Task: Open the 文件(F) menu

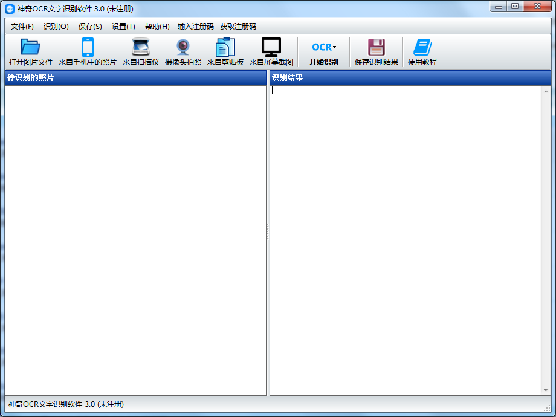Action: [22, 27]
